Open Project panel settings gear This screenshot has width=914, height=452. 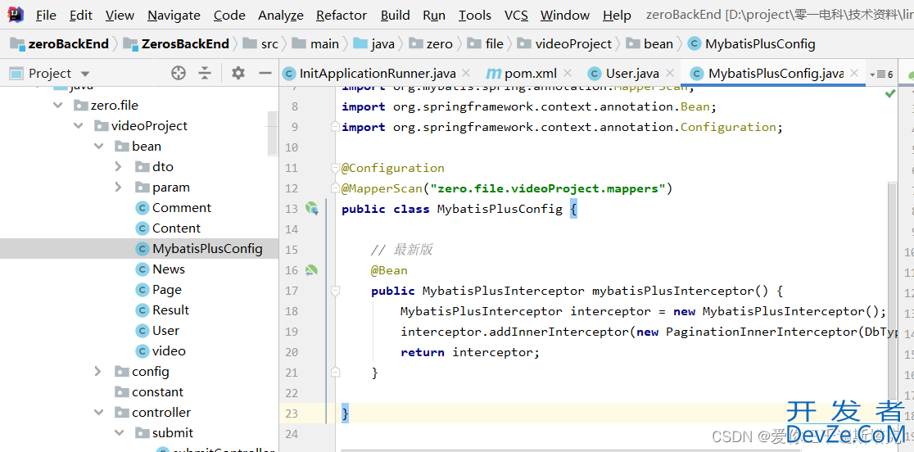pyautogui.click(x=238, y=74)
